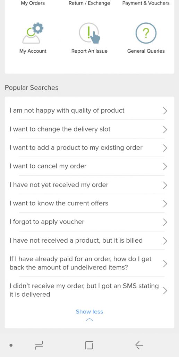
Task: Open "I want to know the current offers"
Action: pos(89,203)
